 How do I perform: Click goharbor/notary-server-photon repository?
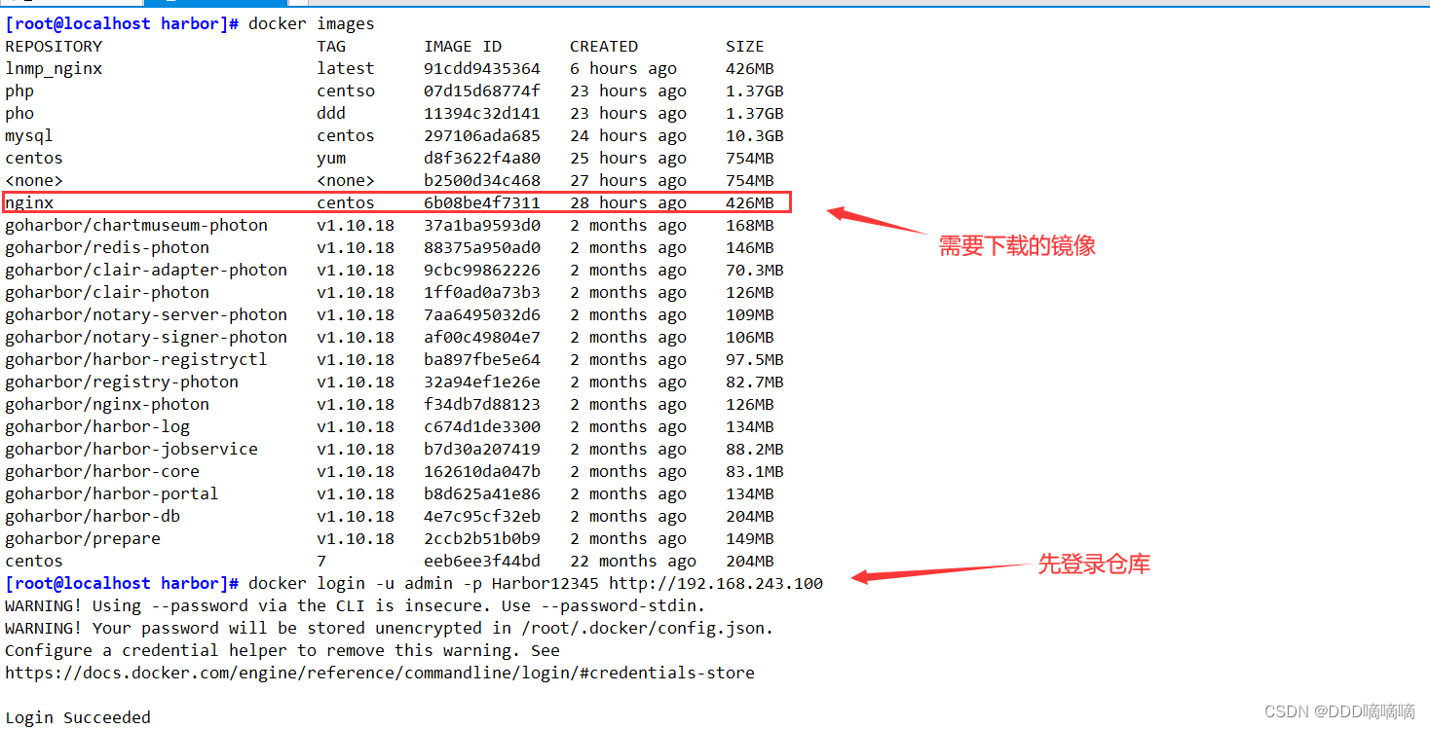pos(146,314)
